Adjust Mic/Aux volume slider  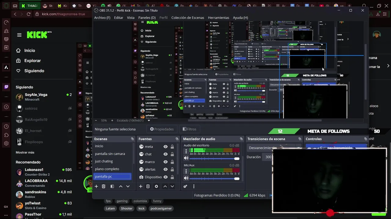point(215,178)
